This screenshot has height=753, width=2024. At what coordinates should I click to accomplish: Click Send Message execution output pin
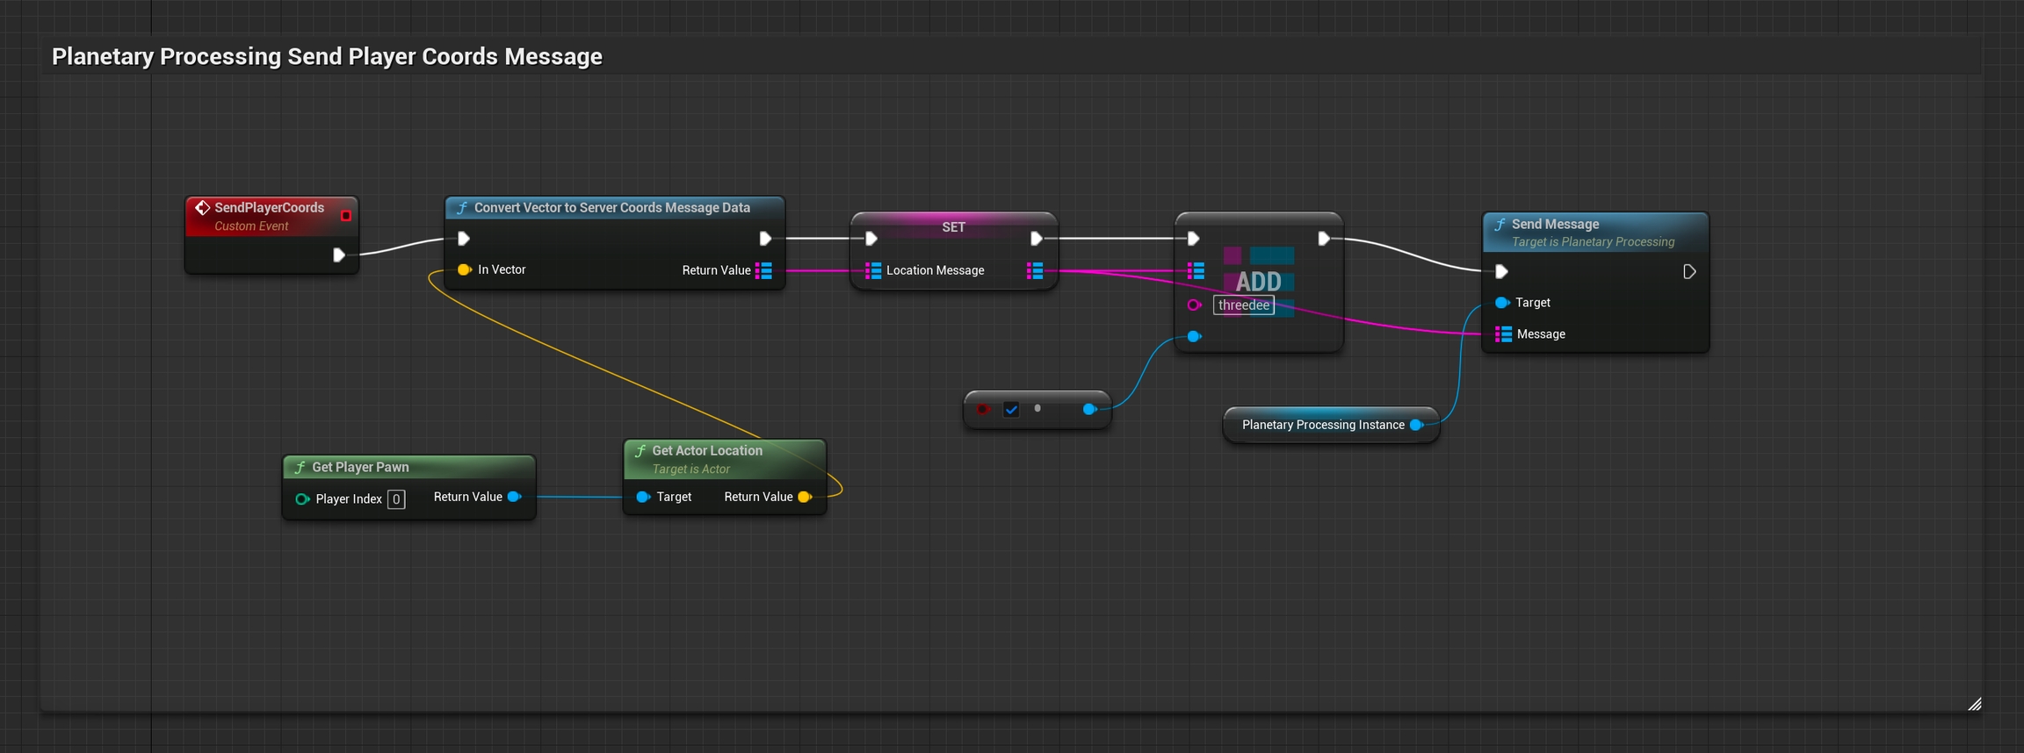click(x=1688, y=272)
